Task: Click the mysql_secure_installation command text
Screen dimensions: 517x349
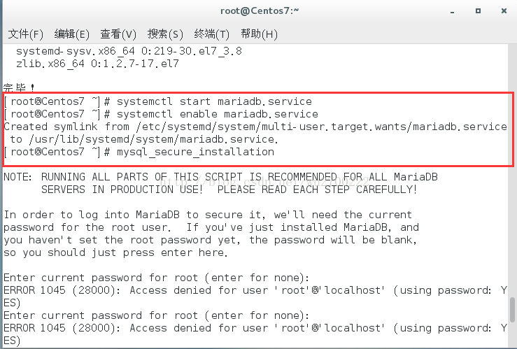Action: (x=195, y=152)
